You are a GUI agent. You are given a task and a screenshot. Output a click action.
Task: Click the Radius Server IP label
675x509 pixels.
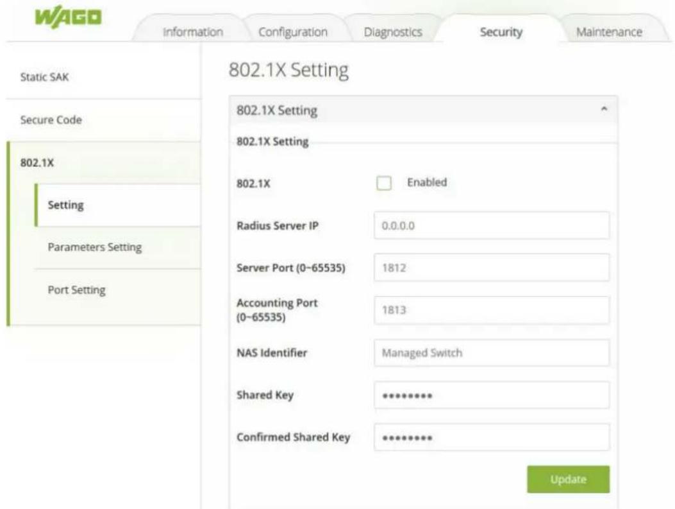278,226
